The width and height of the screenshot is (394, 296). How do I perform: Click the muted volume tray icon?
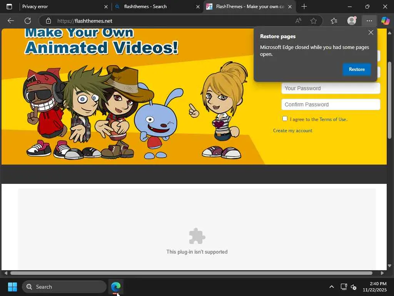(x=354, y=287)
